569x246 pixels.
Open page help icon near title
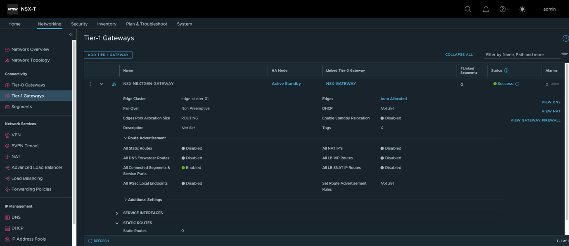click(566, 38)
